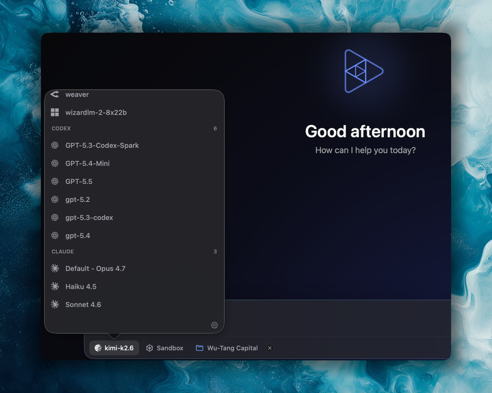This screenshot has height=393, width=492.
Task: Click the kimi model icon in toolbar
Action: coord(98,348)
